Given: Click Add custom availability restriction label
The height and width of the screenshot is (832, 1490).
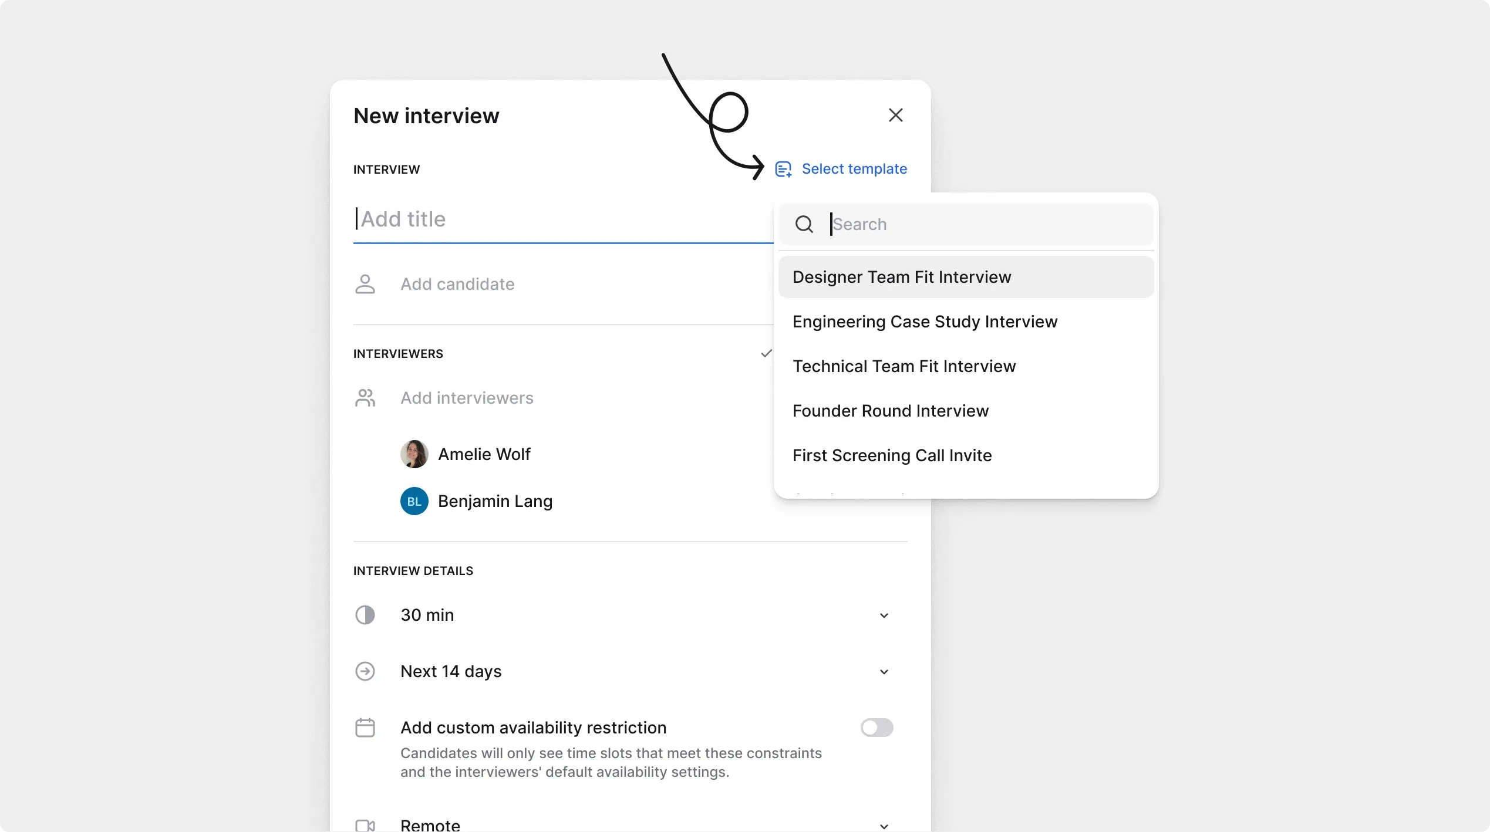Looking at the screenshot, I should 533,728.
